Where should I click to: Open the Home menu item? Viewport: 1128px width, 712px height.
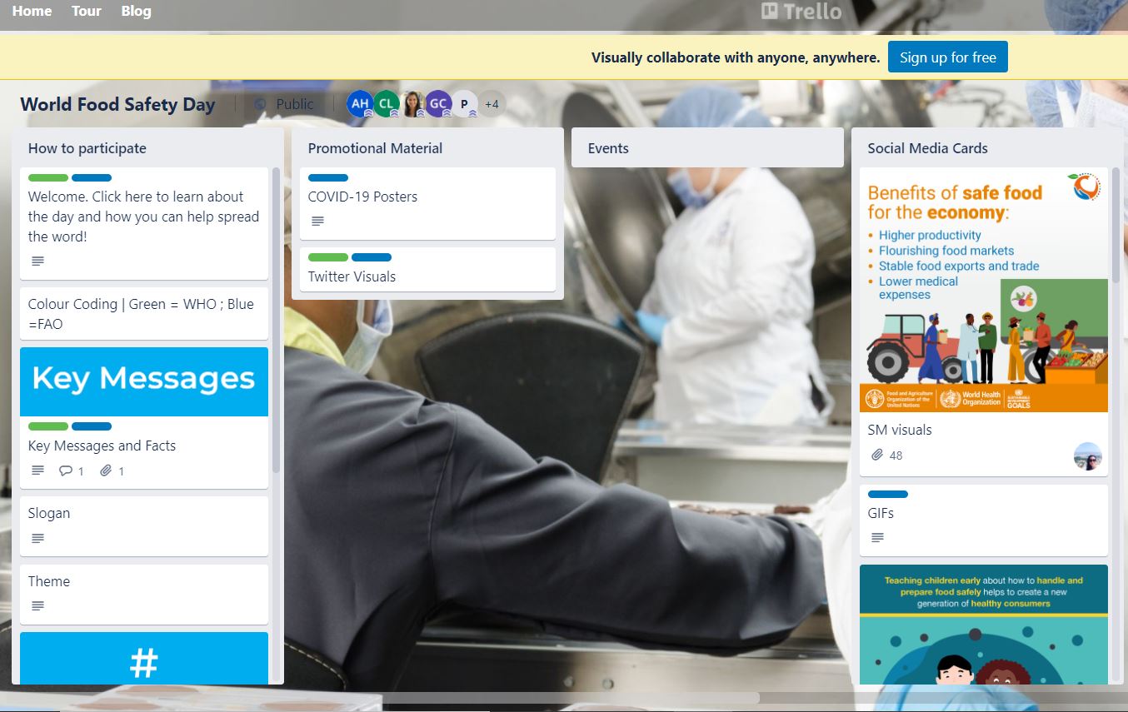click(32, 11)
